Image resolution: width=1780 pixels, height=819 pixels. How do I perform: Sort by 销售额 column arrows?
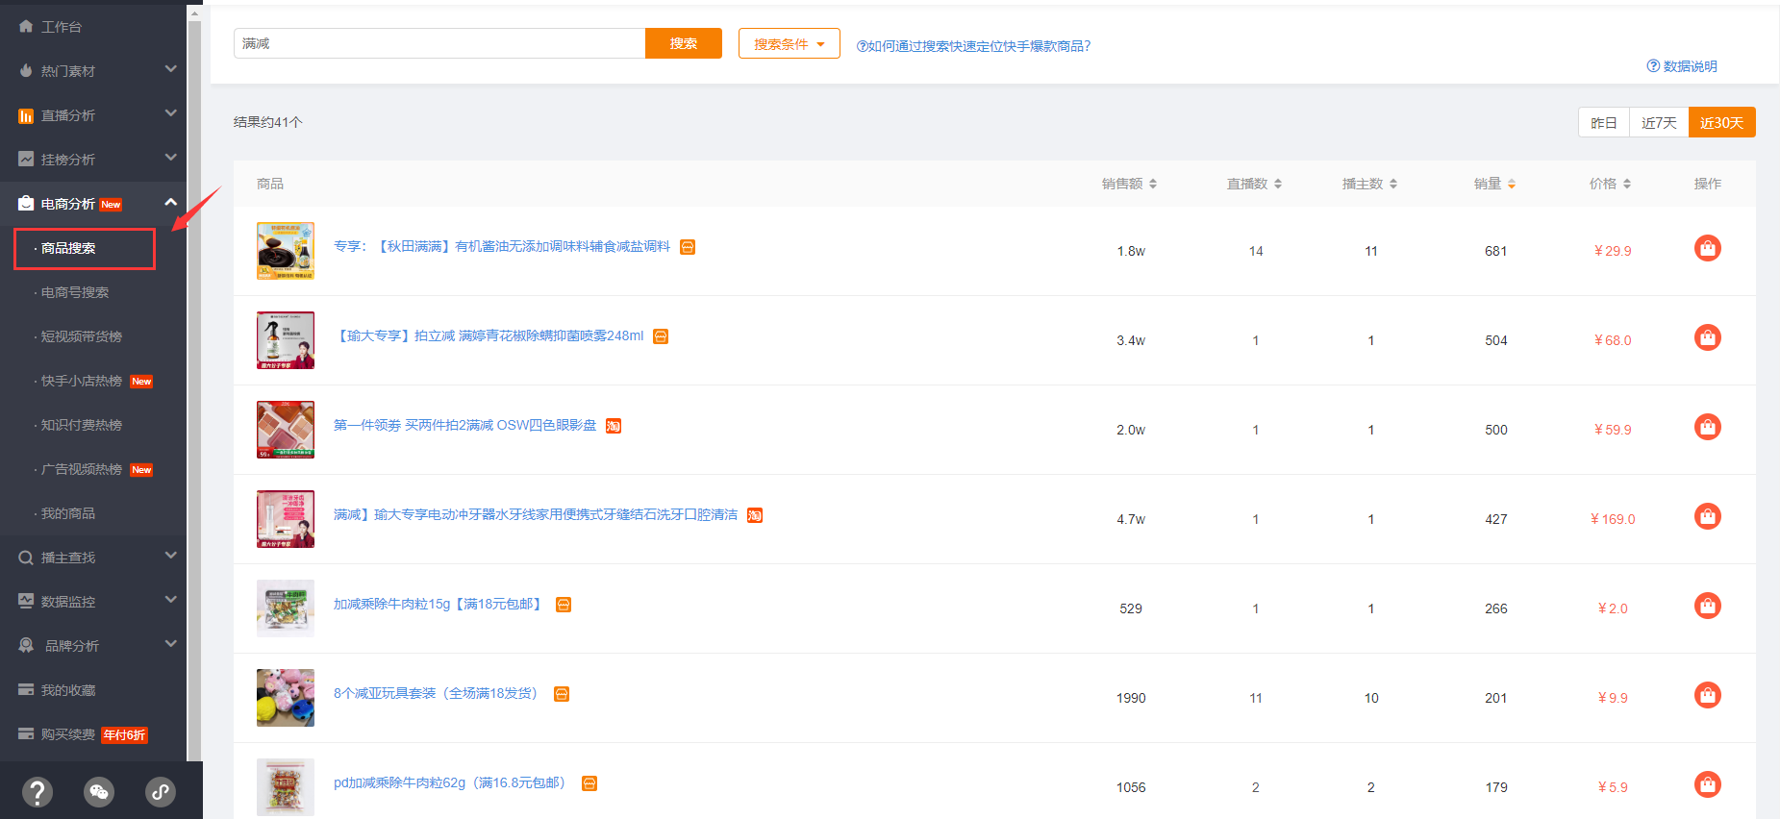(x=1153, y=184)
